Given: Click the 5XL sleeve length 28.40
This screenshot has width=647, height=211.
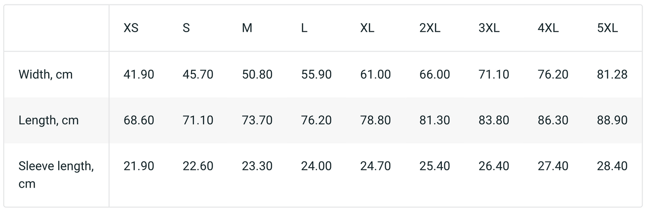Looking at the screenshot, I should click(612, 166).
